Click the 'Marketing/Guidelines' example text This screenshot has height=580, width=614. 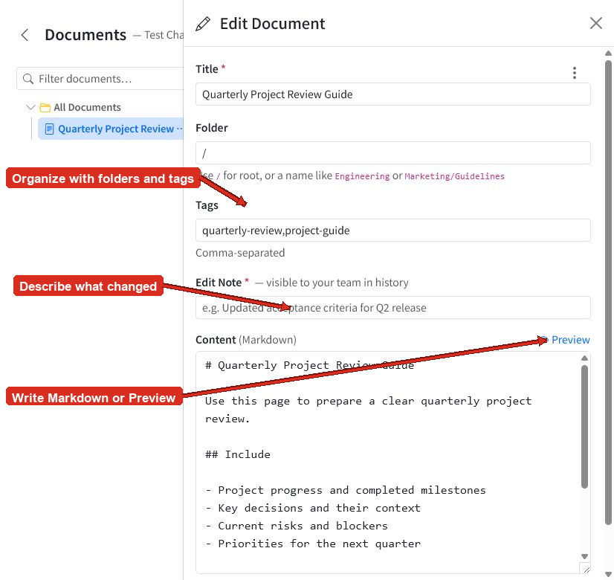pyautogui.click(x=454, y=176)
